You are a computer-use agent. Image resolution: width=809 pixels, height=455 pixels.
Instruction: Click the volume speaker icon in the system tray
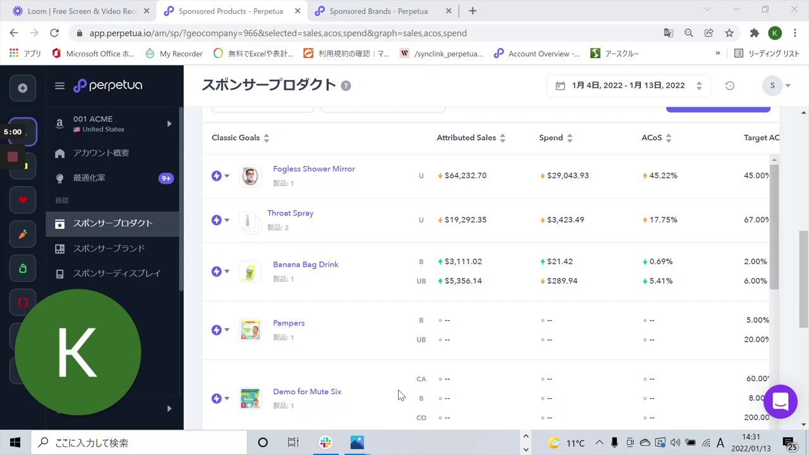pyautogui.click(x=675, y=442)
